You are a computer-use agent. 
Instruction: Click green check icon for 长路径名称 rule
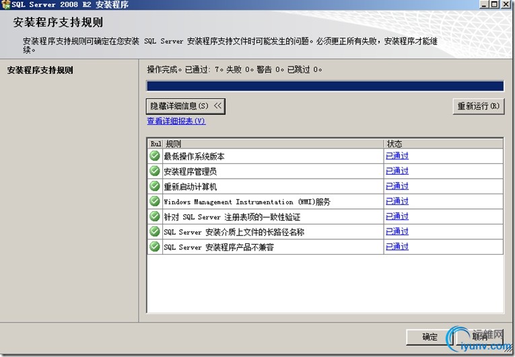click(155, 231)
